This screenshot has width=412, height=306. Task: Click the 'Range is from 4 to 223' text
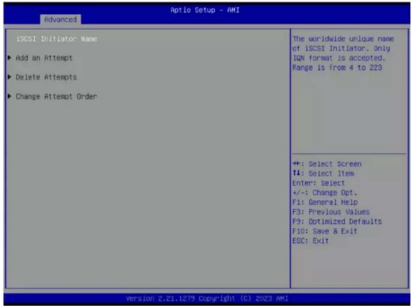click(337, 68)
